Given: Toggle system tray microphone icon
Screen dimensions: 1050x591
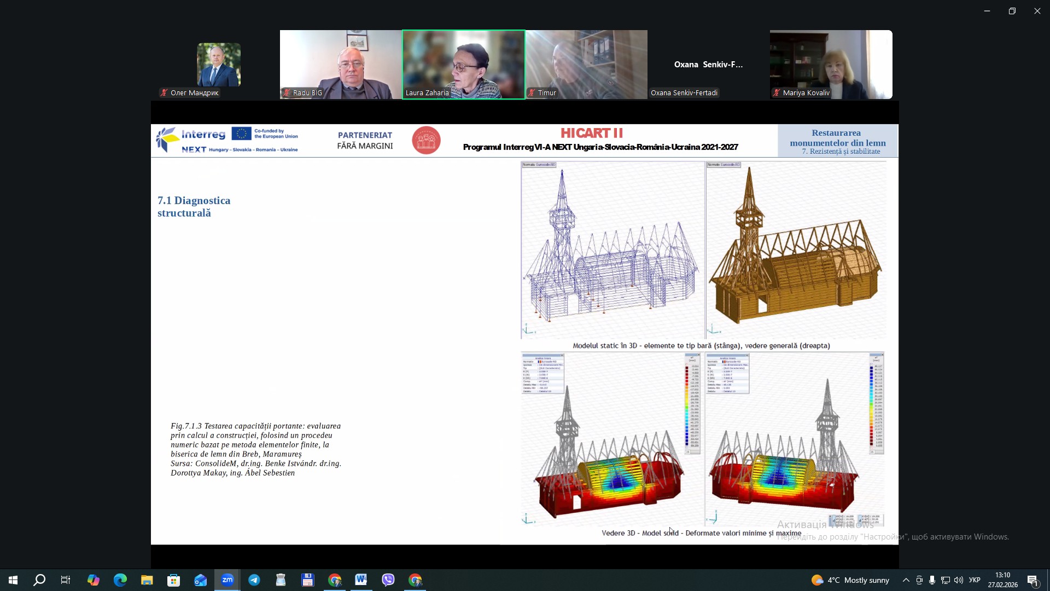Looking at the screenshot, I should (932, 580).
